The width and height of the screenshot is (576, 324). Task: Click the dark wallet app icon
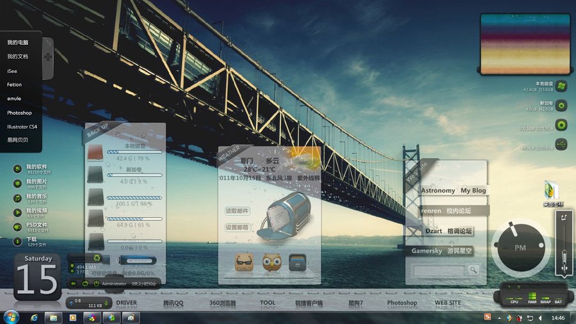pyautogui.click(x=298, y=263)
